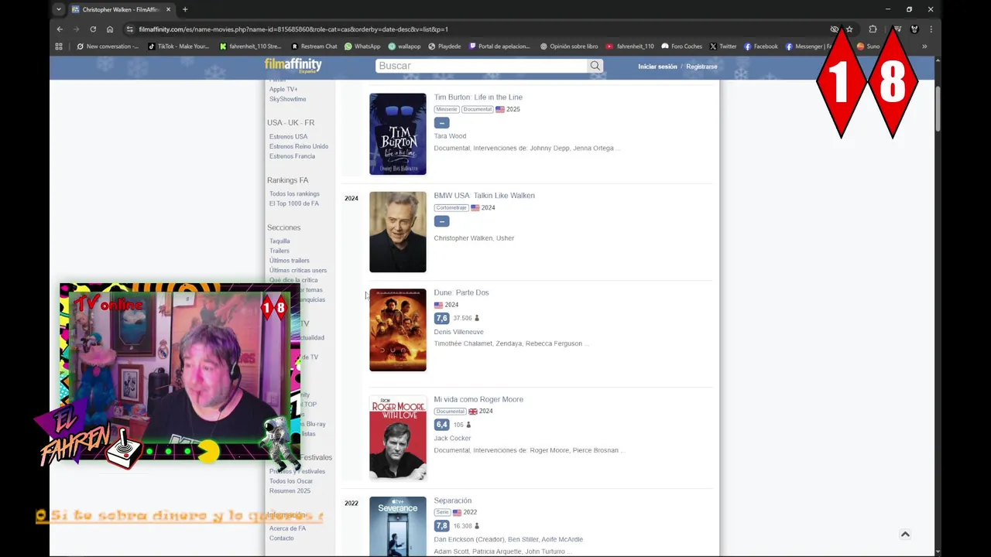991x557 pixels.
Task: Open Trailers section link
Action: 279,251
